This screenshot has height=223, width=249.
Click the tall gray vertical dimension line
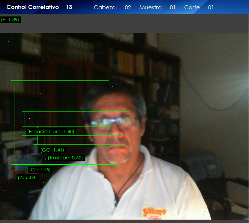coord(15,123)
